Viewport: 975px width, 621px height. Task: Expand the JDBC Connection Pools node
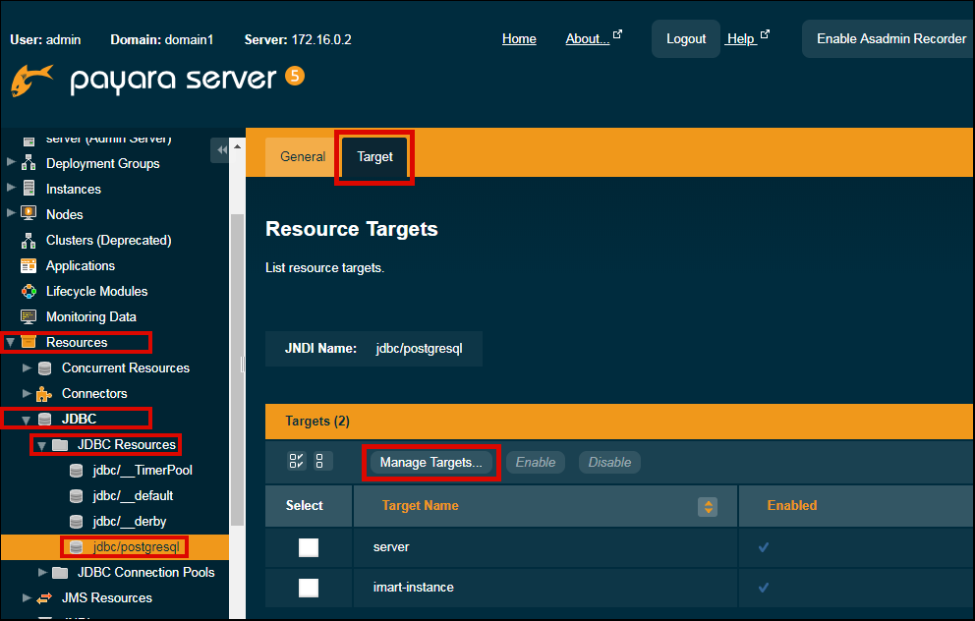click(x=42, y=572)
